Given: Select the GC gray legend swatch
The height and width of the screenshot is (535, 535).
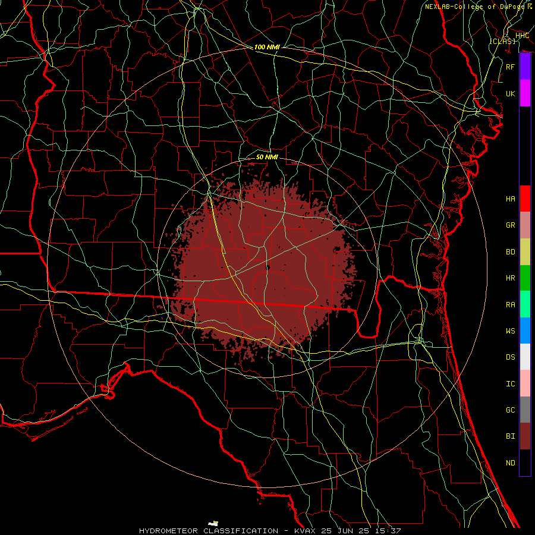Looking at the screenshot, I should pos(525,410).
